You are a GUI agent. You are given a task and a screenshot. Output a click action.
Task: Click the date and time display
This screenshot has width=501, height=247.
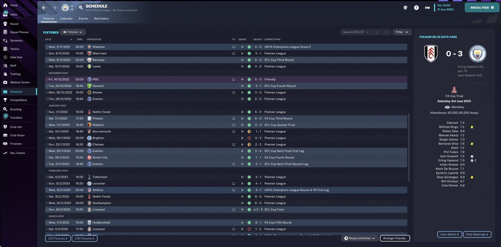(446, 7)
